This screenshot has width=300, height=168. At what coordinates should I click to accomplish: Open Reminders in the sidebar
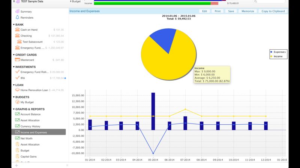click(x=27, y=18)
